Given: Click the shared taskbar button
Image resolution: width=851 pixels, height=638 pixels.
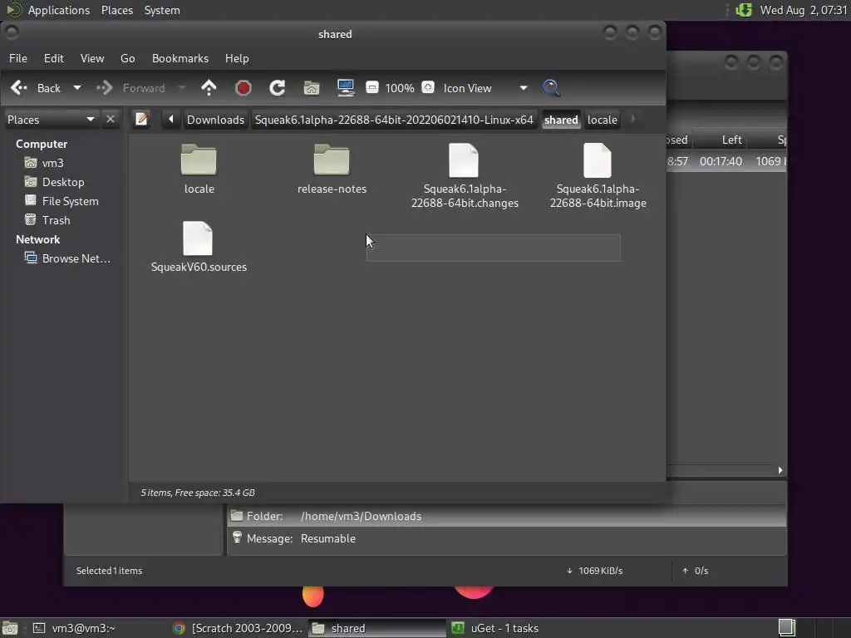Looking at the screenshot, I should 377,628.
